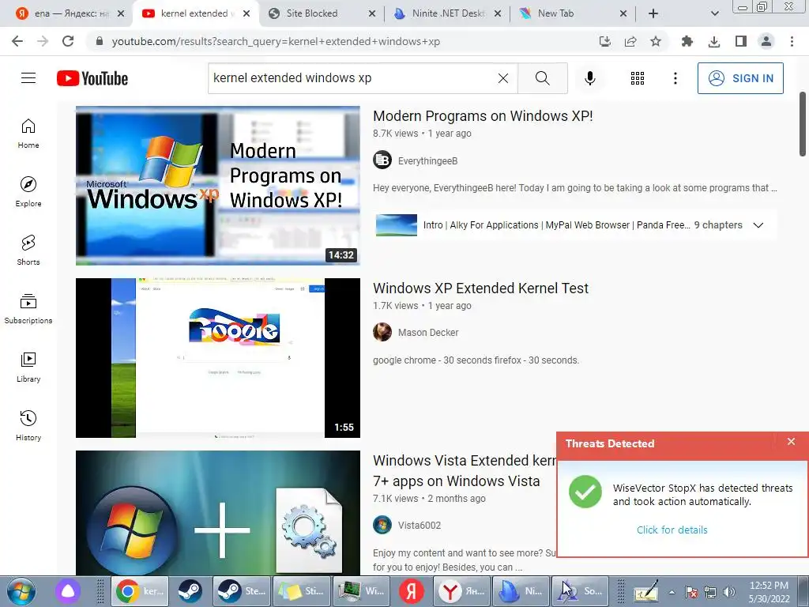809x607 pixels.
Task: Open the YouTube hamburger guide menu
Action: (x=28, y=78)
